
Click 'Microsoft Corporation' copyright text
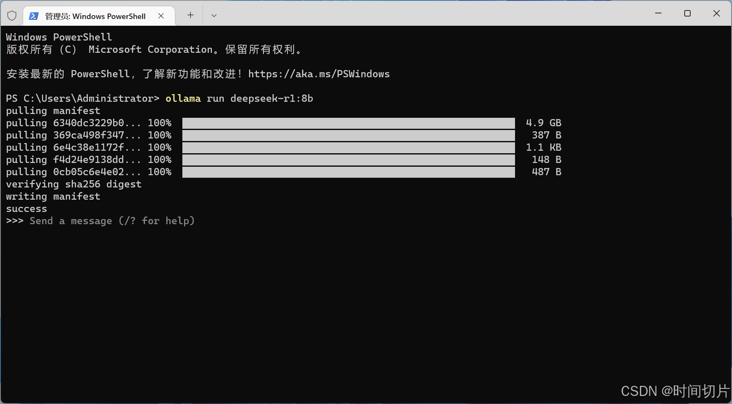[x=151, y=49]
